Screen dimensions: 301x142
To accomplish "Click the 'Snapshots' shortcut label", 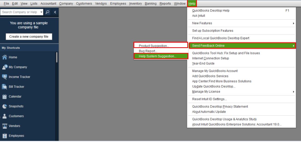I will [16, 106].
